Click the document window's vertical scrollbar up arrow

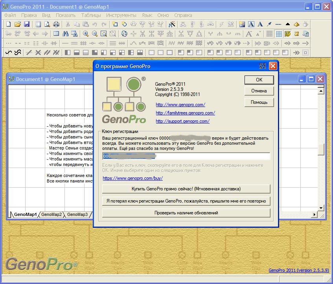click(x=321, y=91)
